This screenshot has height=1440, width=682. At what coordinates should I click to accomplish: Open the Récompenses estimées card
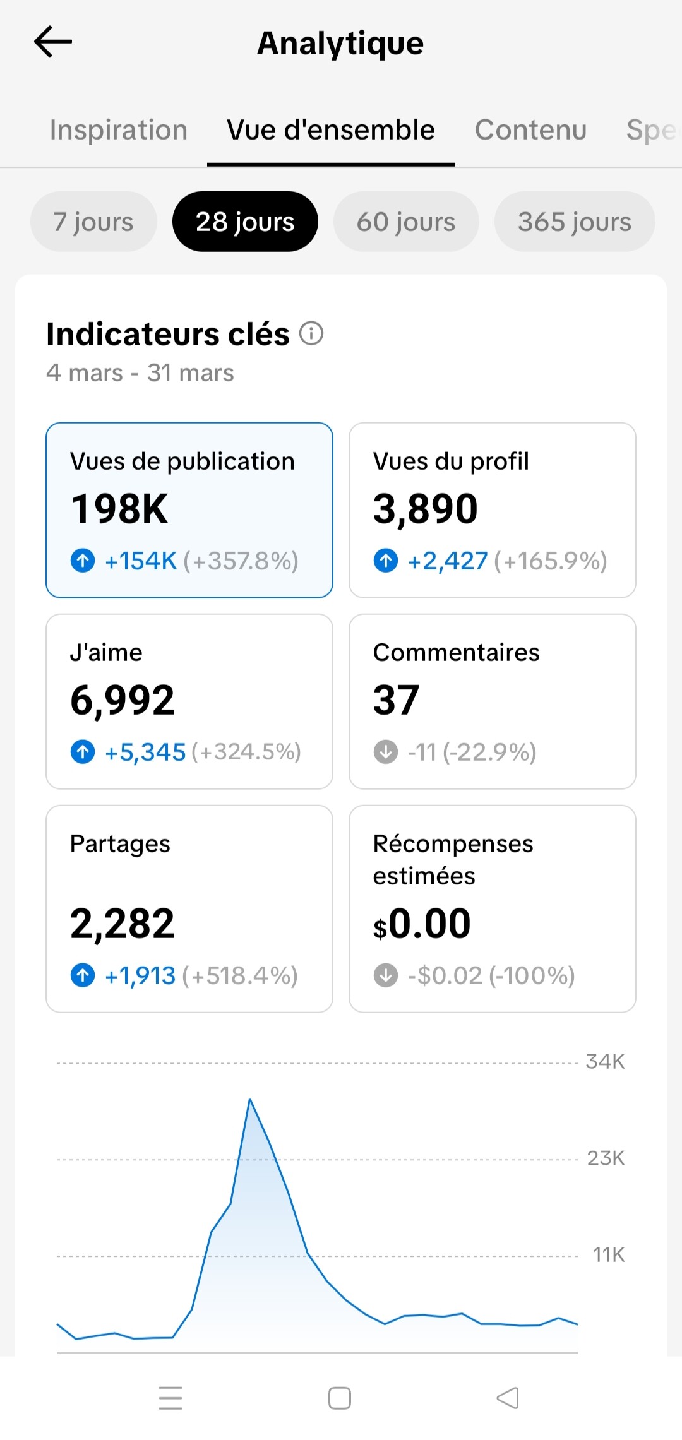coord(492,908)
